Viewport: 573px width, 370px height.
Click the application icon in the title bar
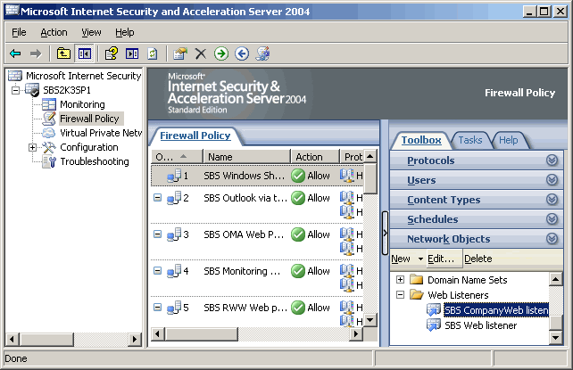pos(12,10)
